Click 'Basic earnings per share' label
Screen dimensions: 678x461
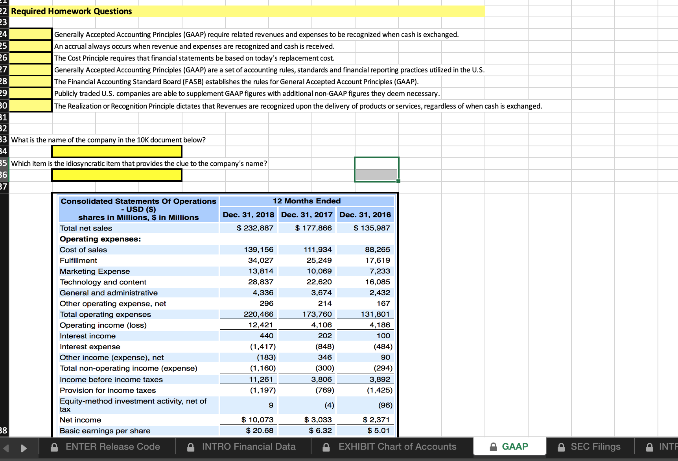click(x=105, y=431)
